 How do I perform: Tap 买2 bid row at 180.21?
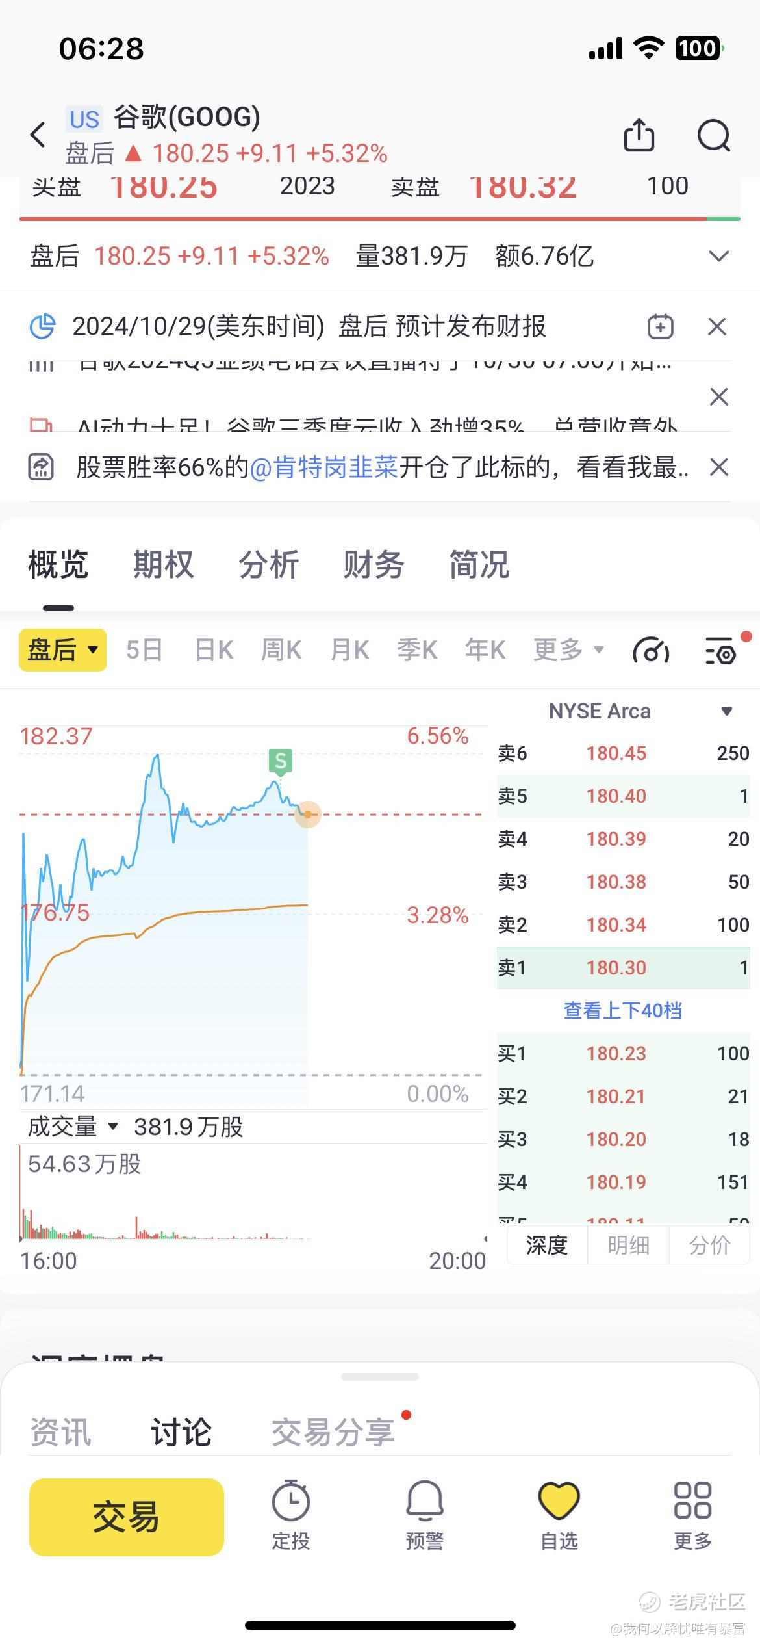click(624, 1096)
